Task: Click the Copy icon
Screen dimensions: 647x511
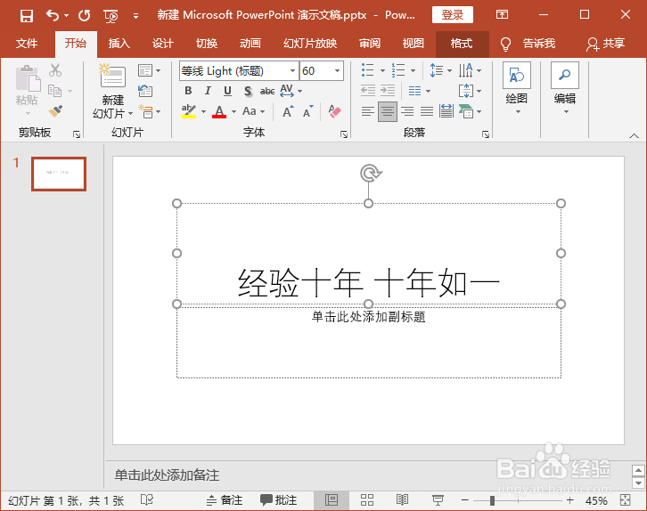Action: 55,91
